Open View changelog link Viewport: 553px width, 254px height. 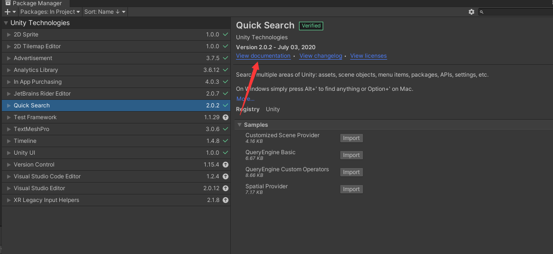(321, 56)
